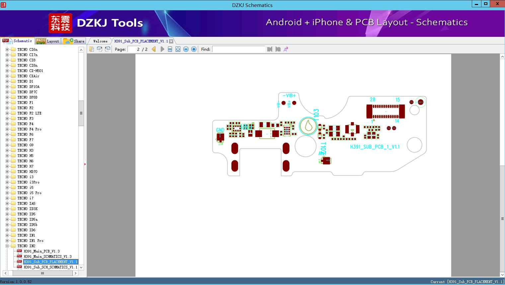This screenshot has height=285, width=505.
Task: Select the TECNO ID3K folder
Action: click(x=28, y=209)
